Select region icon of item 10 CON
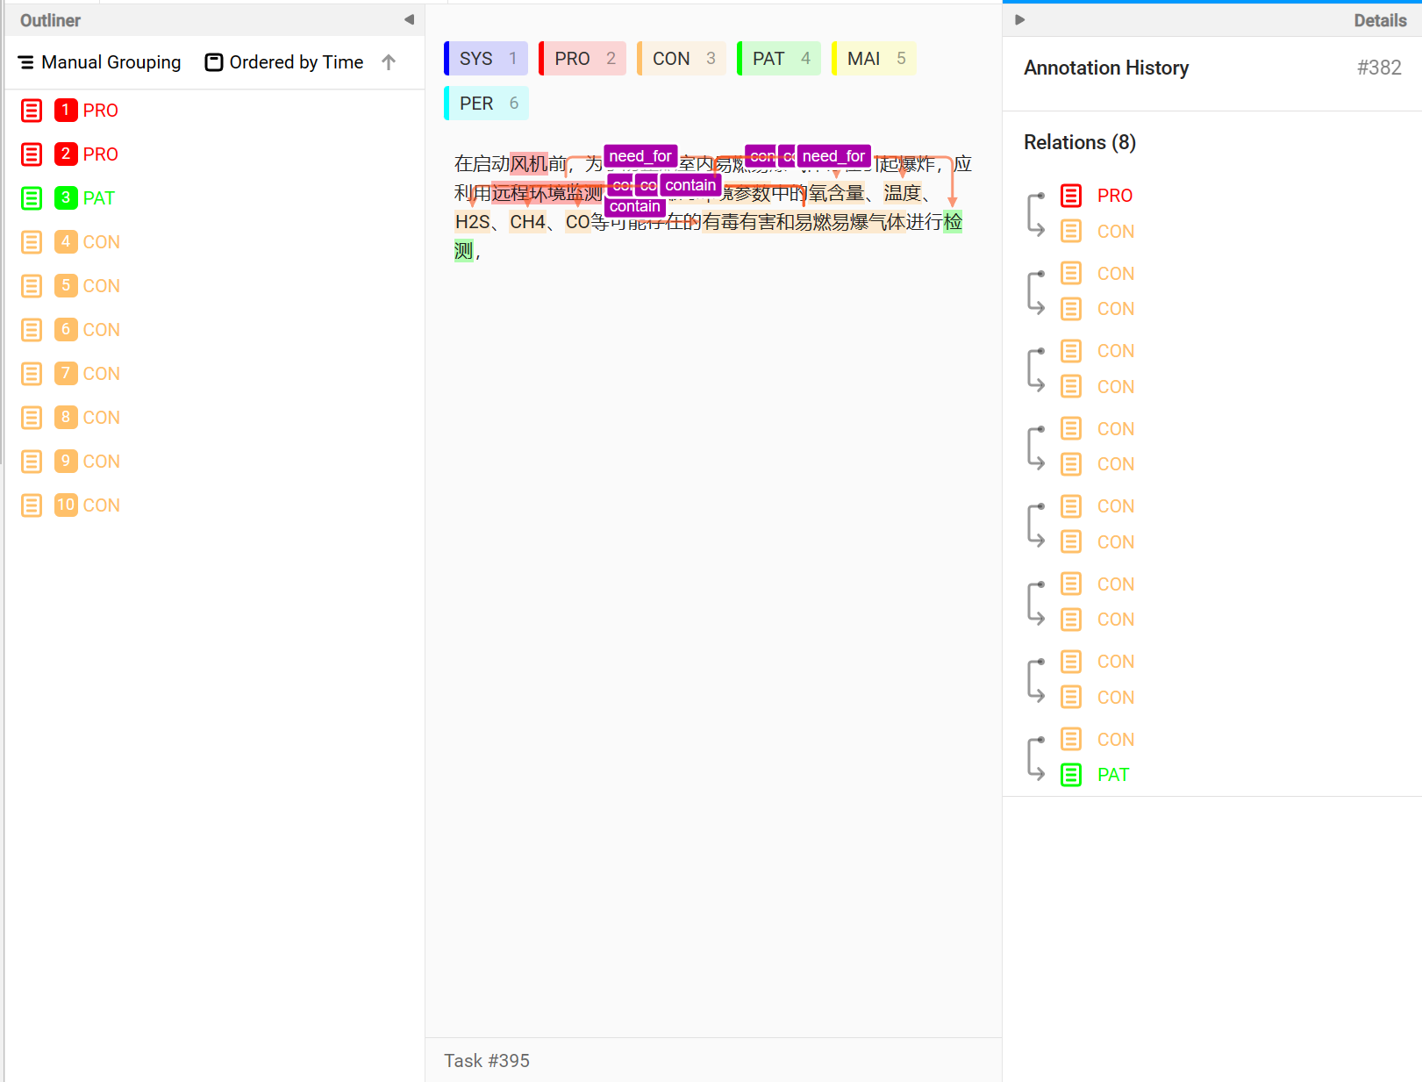 click(x=32, y=505)
